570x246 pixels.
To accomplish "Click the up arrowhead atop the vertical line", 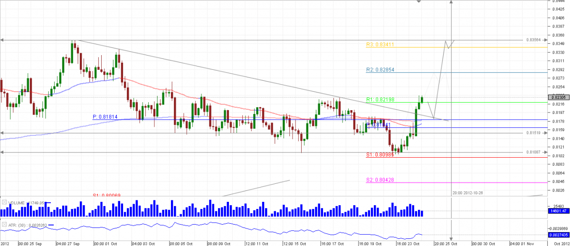I will pos(450,2).
